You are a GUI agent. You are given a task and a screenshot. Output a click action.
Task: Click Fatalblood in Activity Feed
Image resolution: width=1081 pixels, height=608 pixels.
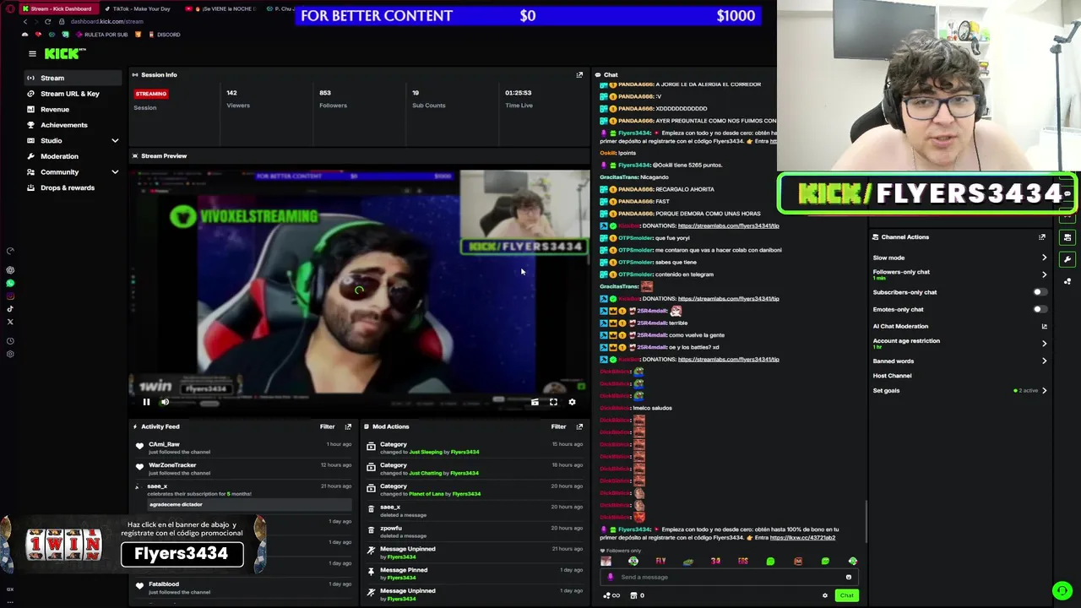coord(164,584)
